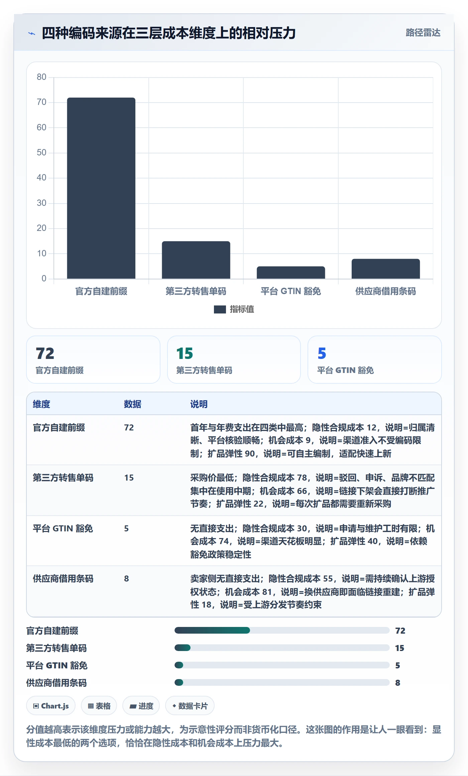The height and width of the screenshot is (776, 468).
Task: Click the 路径雷达 label in header
Action: click(423, 33)
